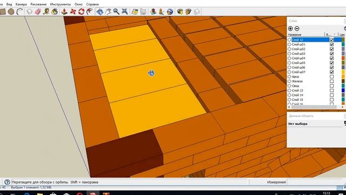The height and width of the screenshot is (195, 346).
Task: Select the Pan hand tool
Action: (x=108, y=11)
